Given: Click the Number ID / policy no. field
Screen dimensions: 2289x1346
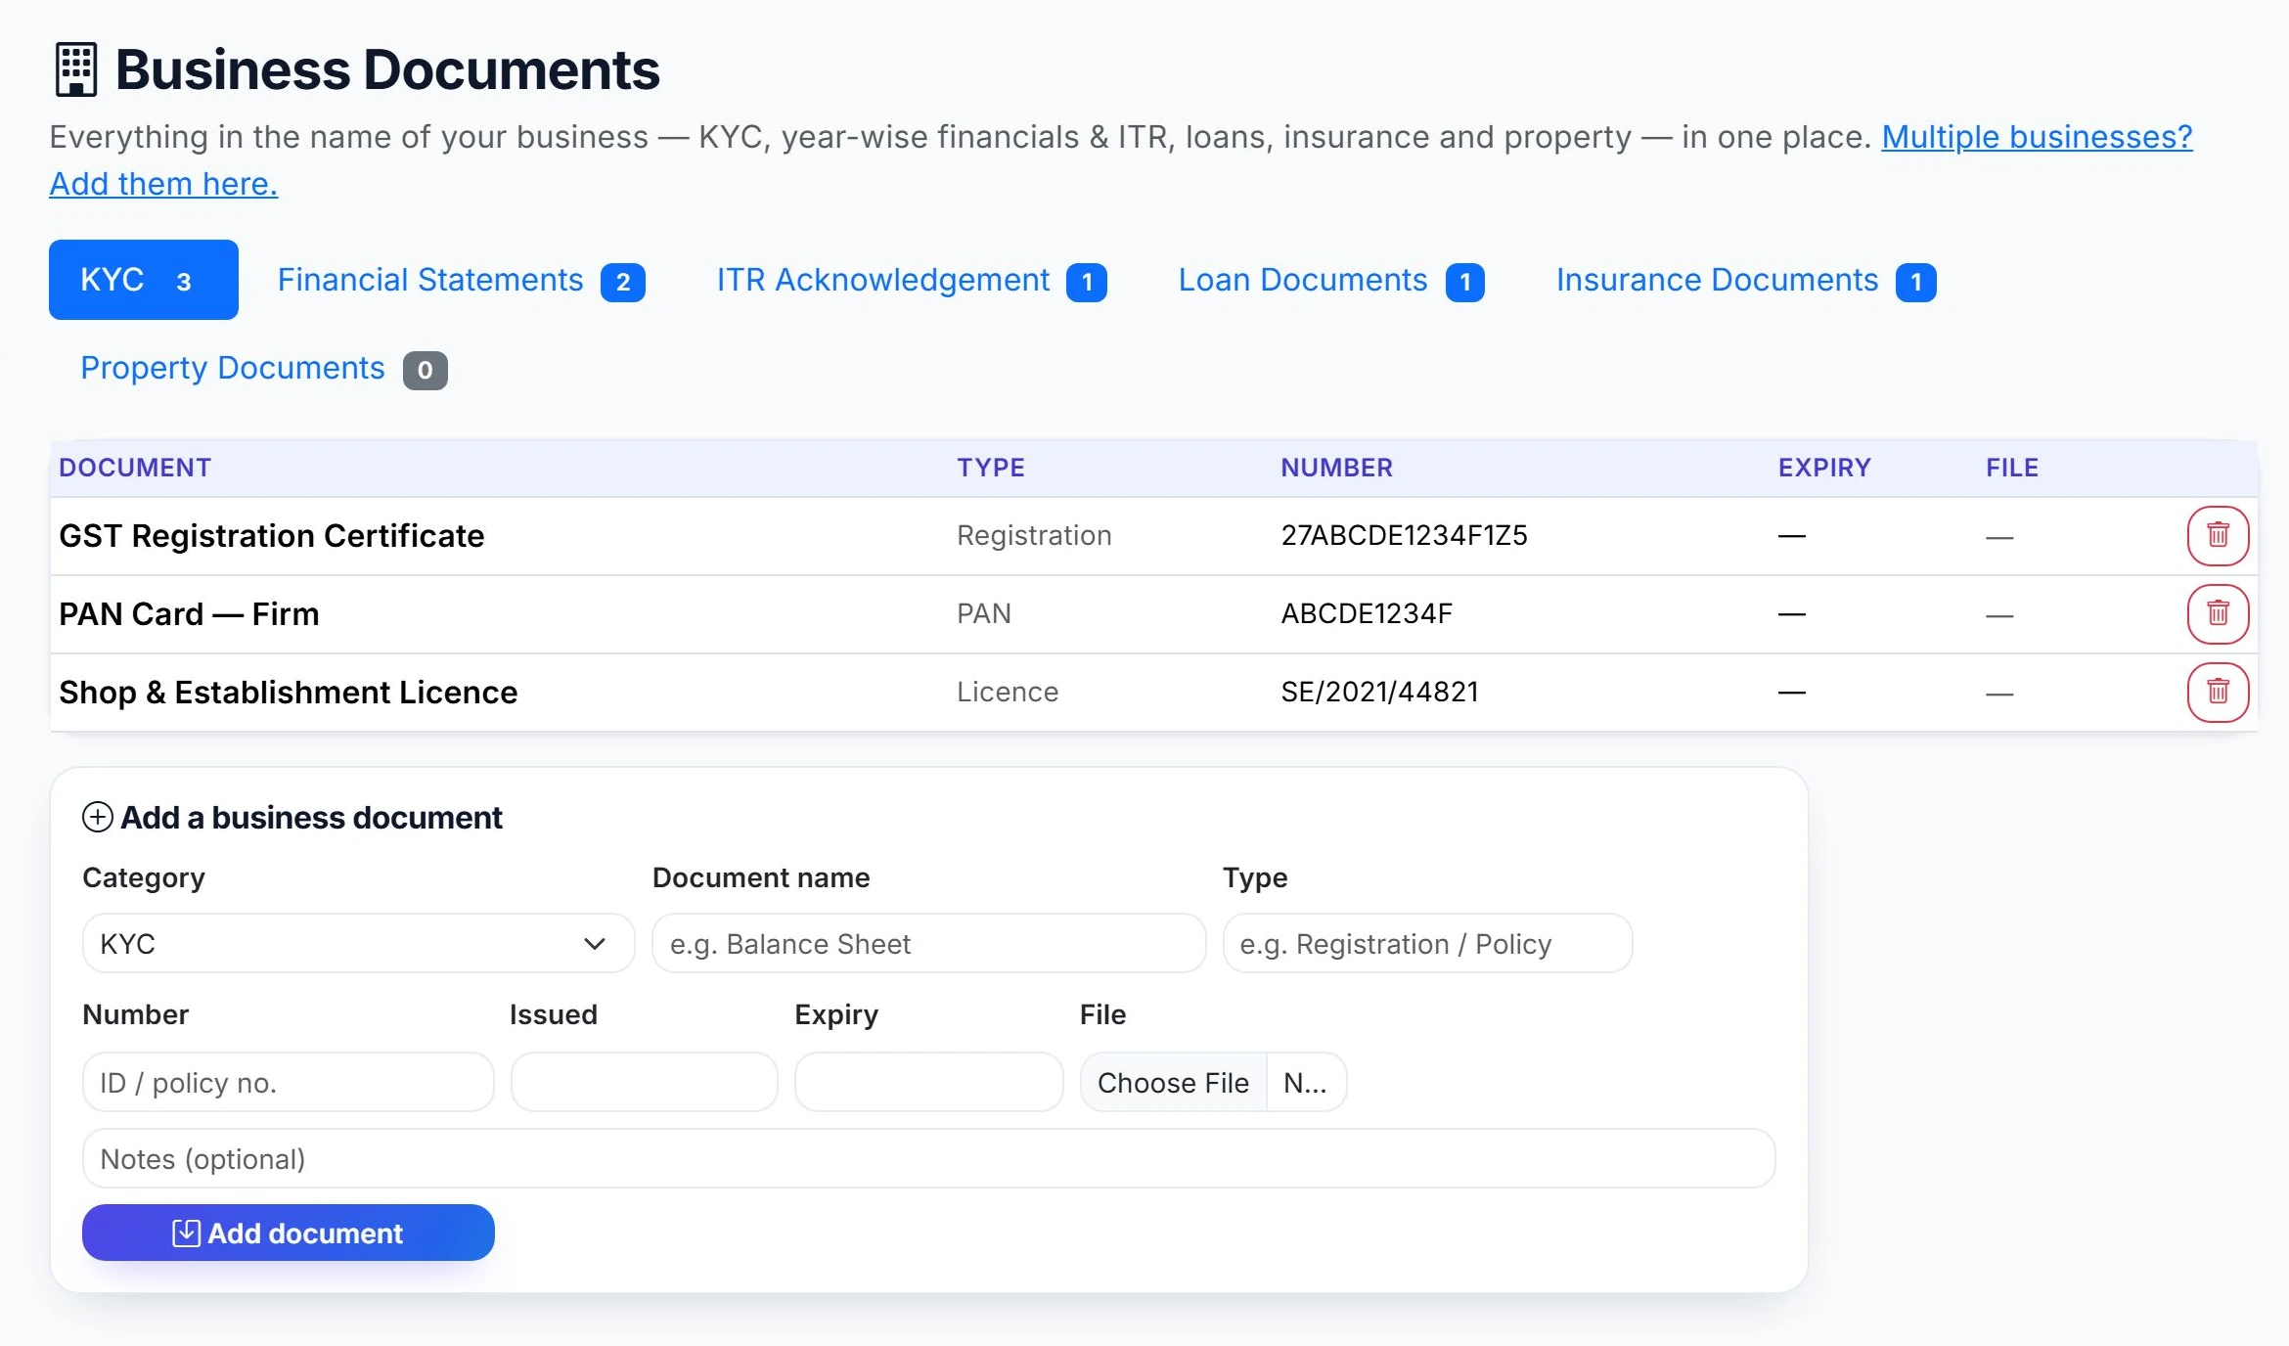Looking at the screenshot, I should [x=289, y=1082].
